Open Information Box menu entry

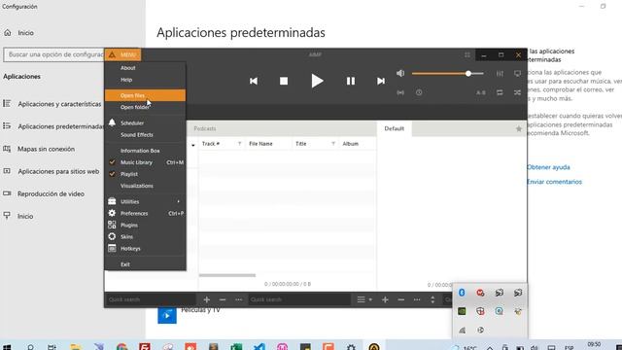point(140,151)
